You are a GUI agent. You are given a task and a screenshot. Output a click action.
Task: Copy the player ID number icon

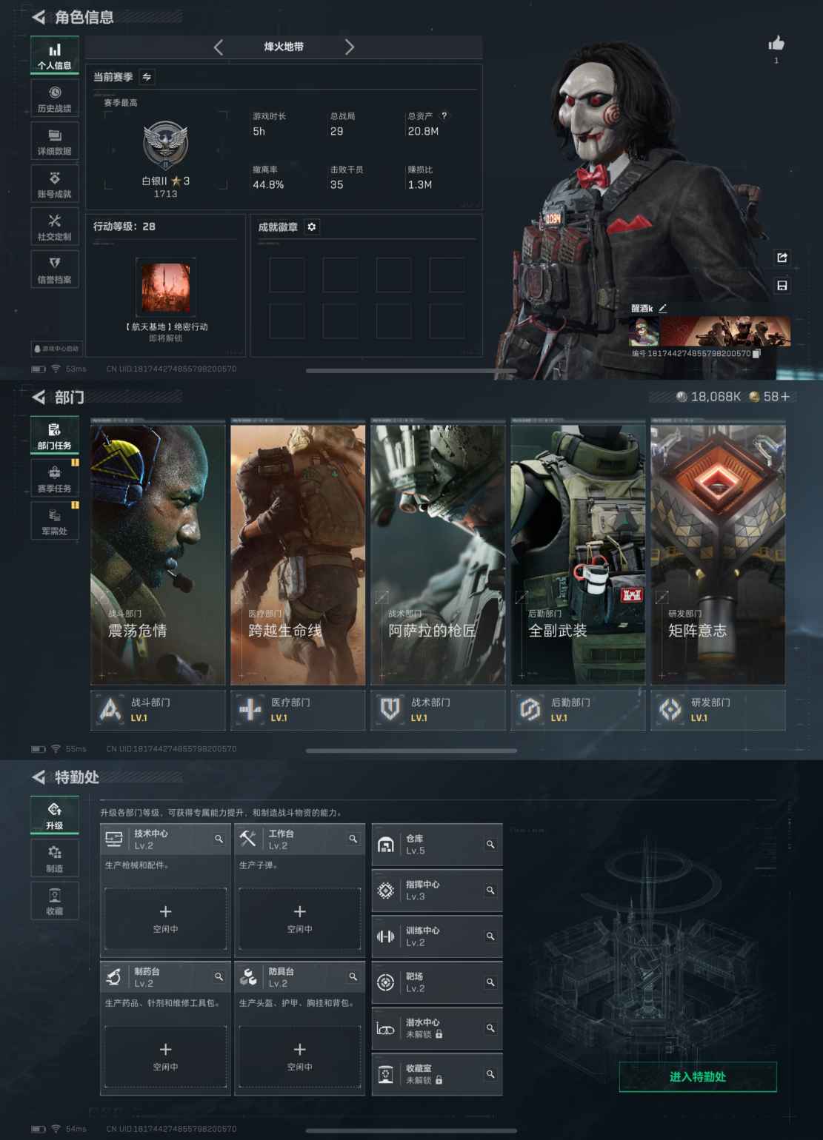coord(756,354)
